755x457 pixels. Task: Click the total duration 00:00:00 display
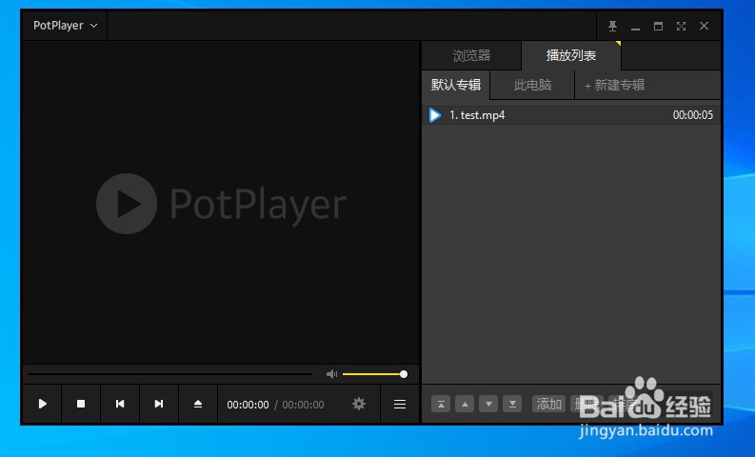pyautogui.click(x=303, y=405)
